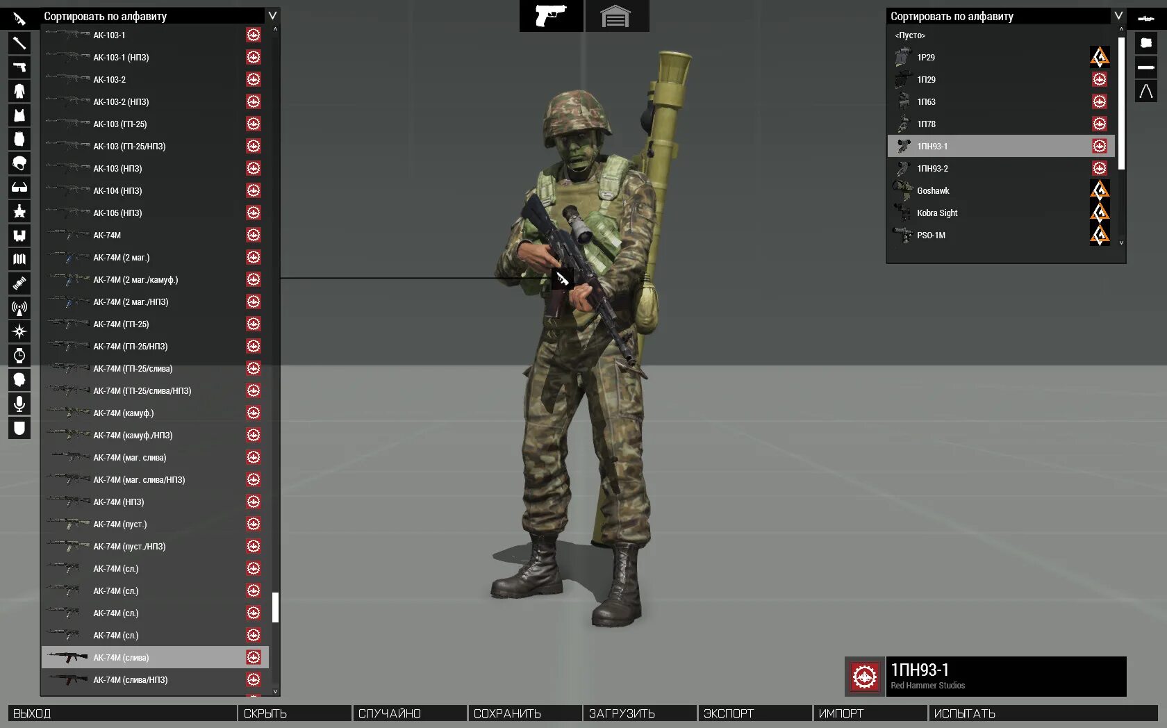
Task: Click the ИСПЫТАТЬ try button
Action: click(x=1043, y=713)
